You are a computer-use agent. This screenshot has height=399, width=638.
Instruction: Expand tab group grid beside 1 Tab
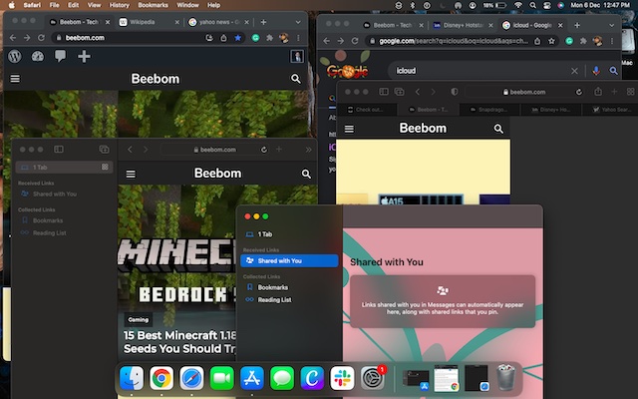point(104,150)
